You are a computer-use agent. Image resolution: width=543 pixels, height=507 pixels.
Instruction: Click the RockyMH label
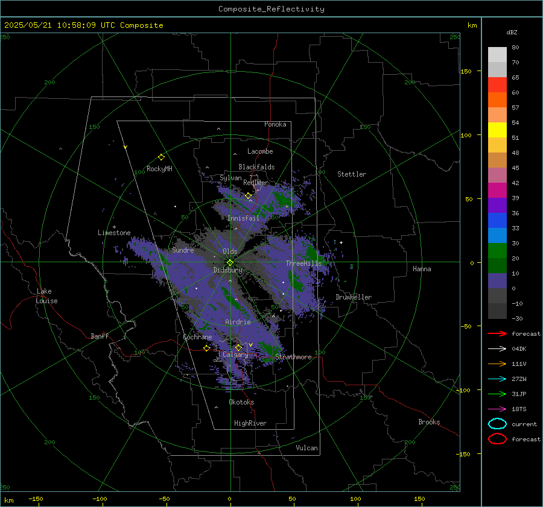pos(159,169)
